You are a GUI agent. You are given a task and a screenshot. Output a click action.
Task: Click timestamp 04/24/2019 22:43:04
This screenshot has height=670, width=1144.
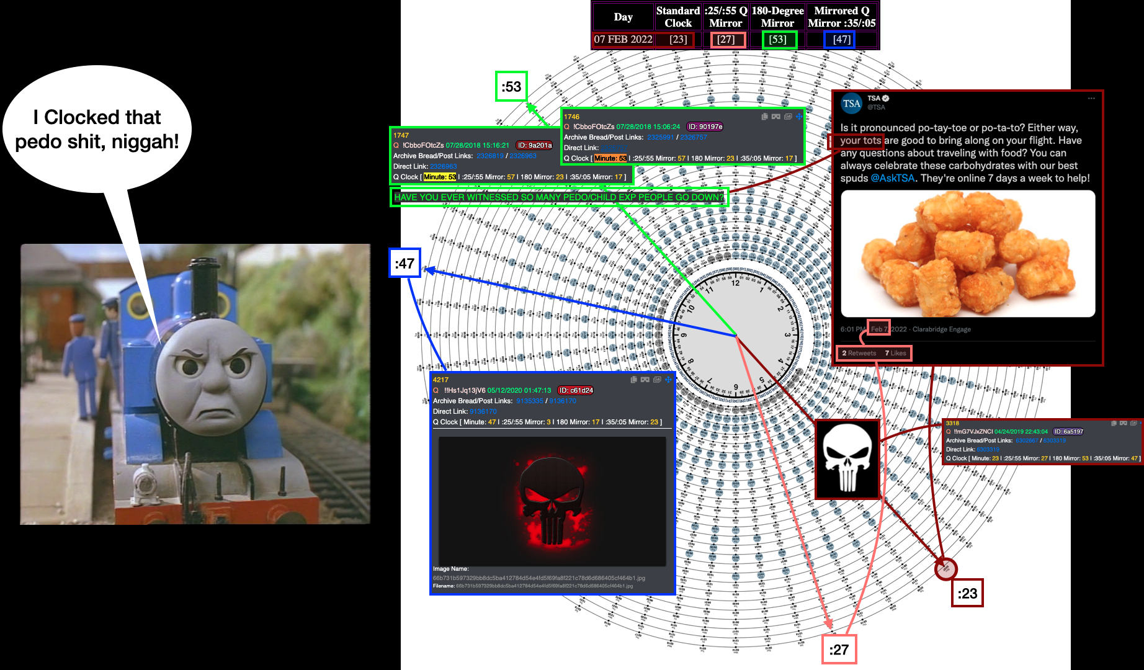pyautogui.click(x=1021, y=432)
